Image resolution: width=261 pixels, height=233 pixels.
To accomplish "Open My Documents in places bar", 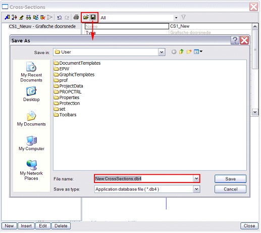I will tap(31, 119).
